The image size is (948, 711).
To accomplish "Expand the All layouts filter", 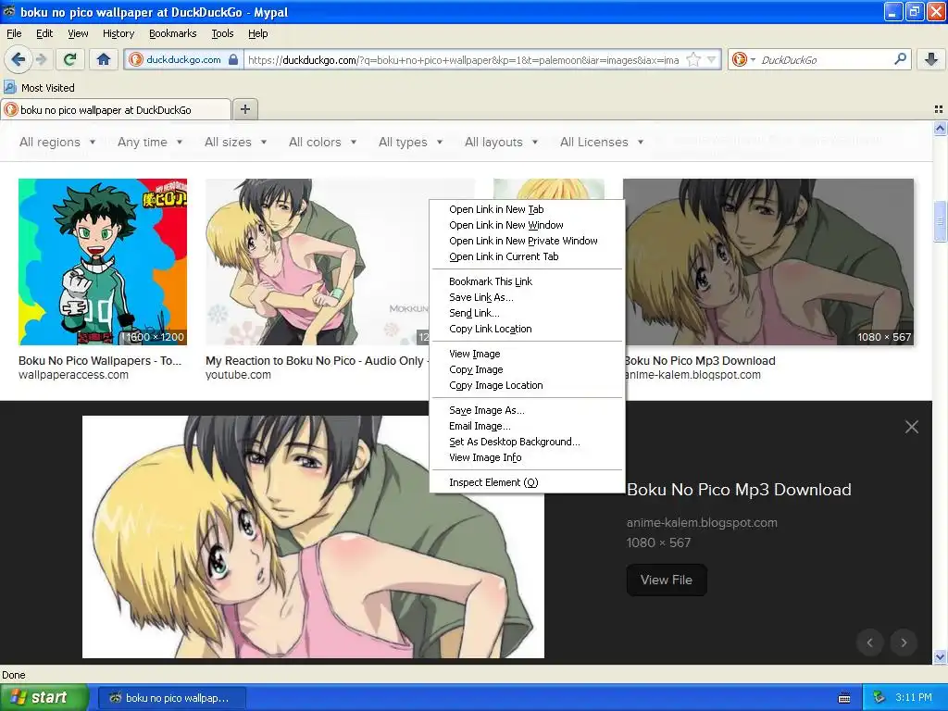I will [x=501, y=142].
